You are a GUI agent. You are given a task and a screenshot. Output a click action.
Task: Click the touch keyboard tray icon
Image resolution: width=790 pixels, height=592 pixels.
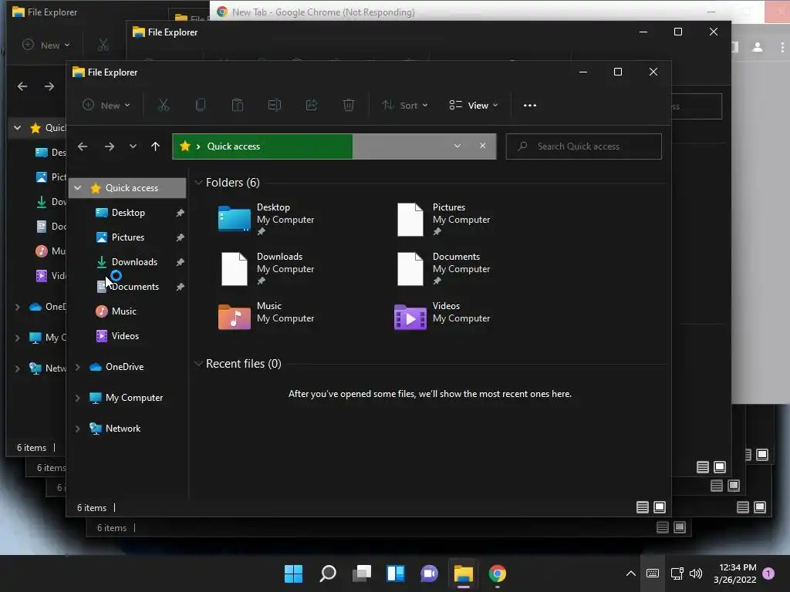click(653, 573)
